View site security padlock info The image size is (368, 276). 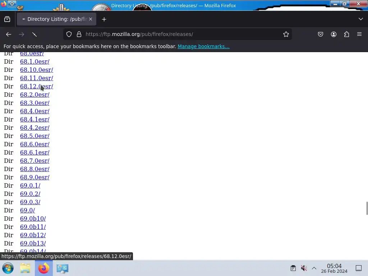pos(79,34)
